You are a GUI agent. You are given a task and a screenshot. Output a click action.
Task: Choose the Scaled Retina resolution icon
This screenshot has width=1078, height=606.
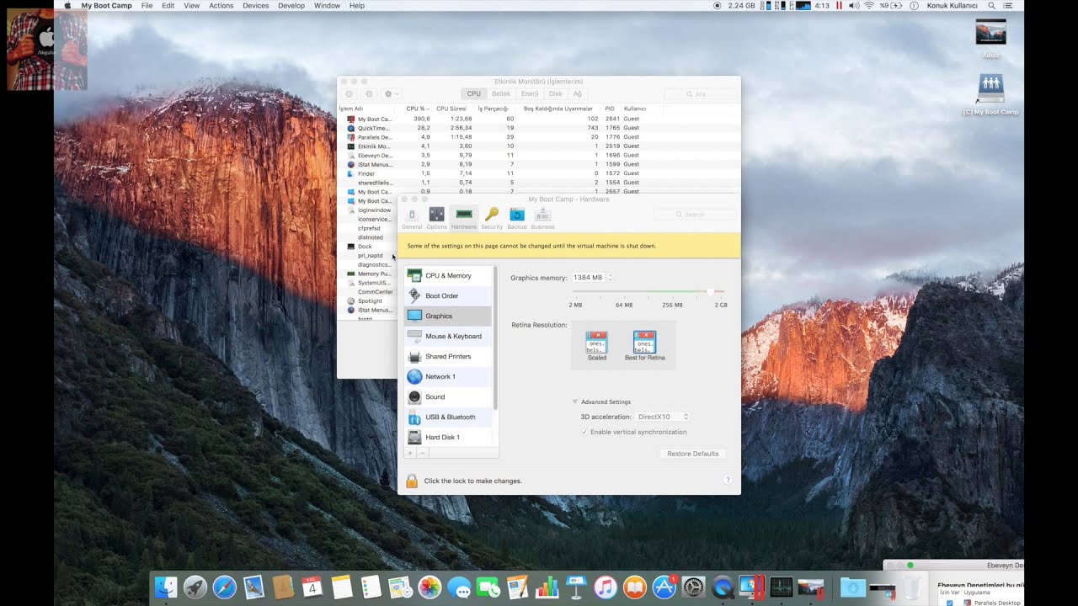pos(597,342)
